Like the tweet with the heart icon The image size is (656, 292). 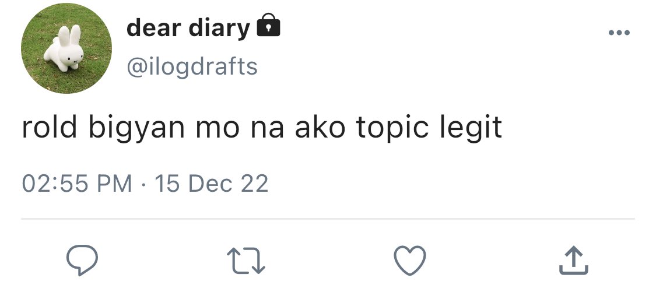pyautogui.click(x=410, y=260)
